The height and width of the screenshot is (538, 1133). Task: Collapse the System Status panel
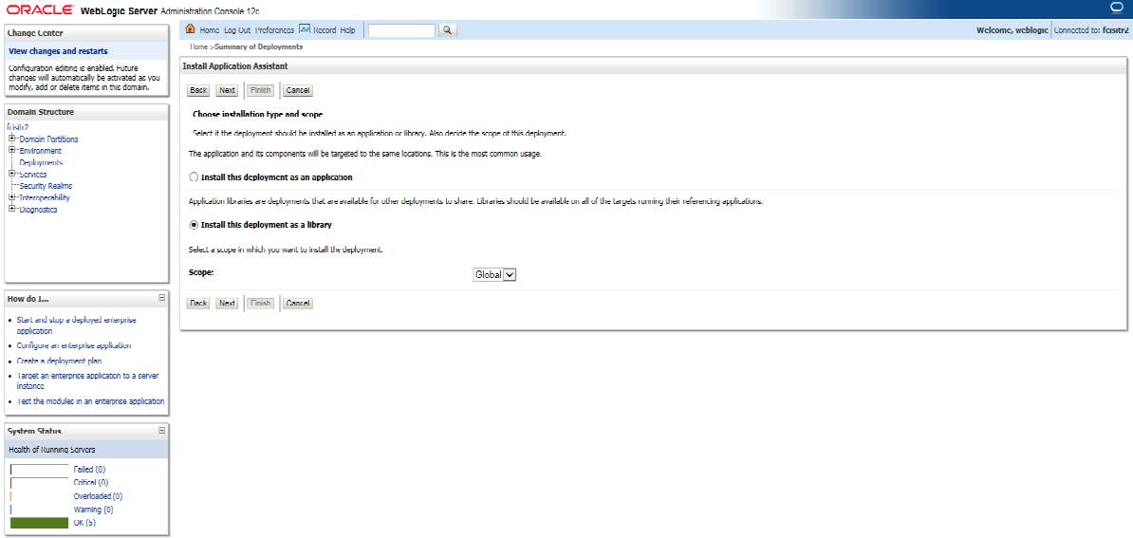point(162,431)
